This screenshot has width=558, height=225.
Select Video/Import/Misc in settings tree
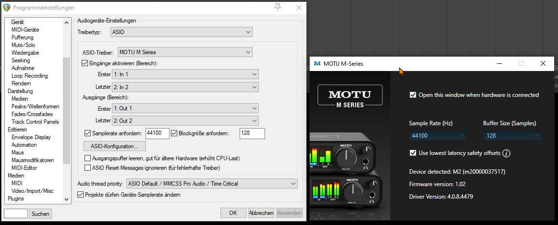click(32, 191)
